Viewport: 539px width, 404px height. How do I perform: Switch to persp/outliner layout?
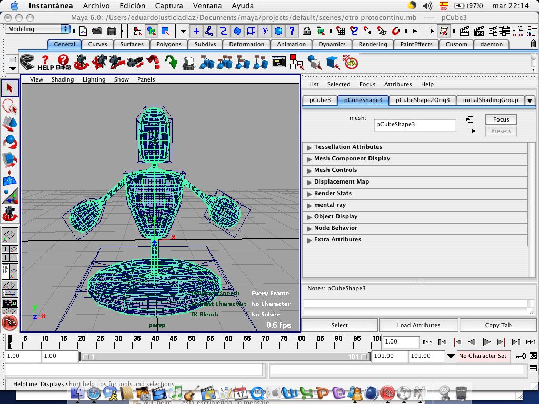pyautogui.click(x=10, y=271)
